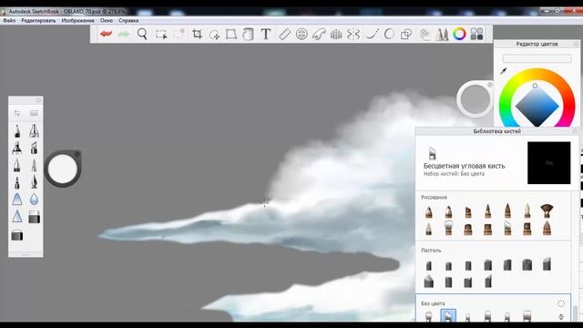
Task: Open the Файл menu
Action: coord(9,20)
